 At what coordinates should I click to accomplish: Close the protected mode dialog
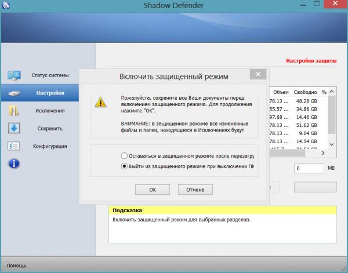[x=258, y=74]
